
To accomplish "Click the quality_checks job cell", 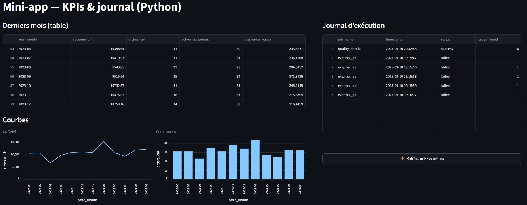I will pos(350,49).
